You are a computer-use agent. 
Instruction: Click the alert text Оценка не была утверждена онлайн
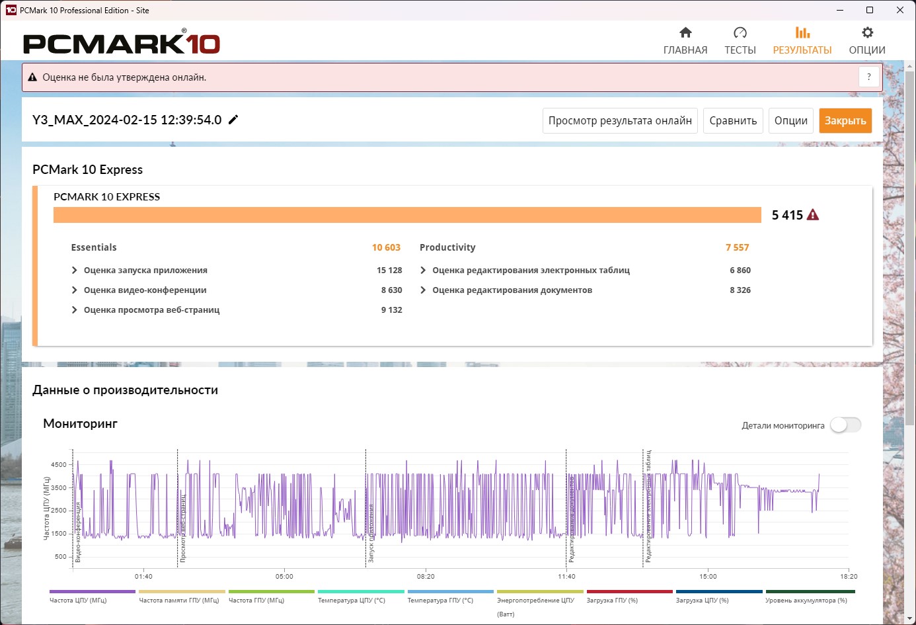point(124,77)
